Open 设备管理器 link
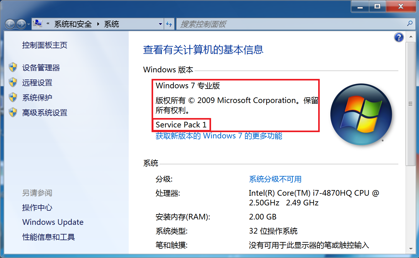 click(41, 68)
